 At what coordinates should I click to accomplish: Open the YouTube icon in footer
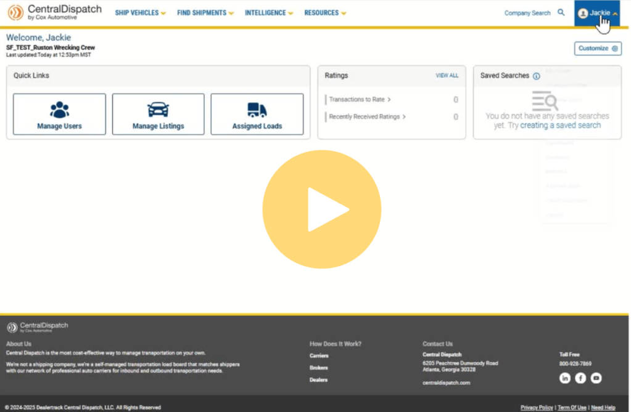(x=596, y=378)
